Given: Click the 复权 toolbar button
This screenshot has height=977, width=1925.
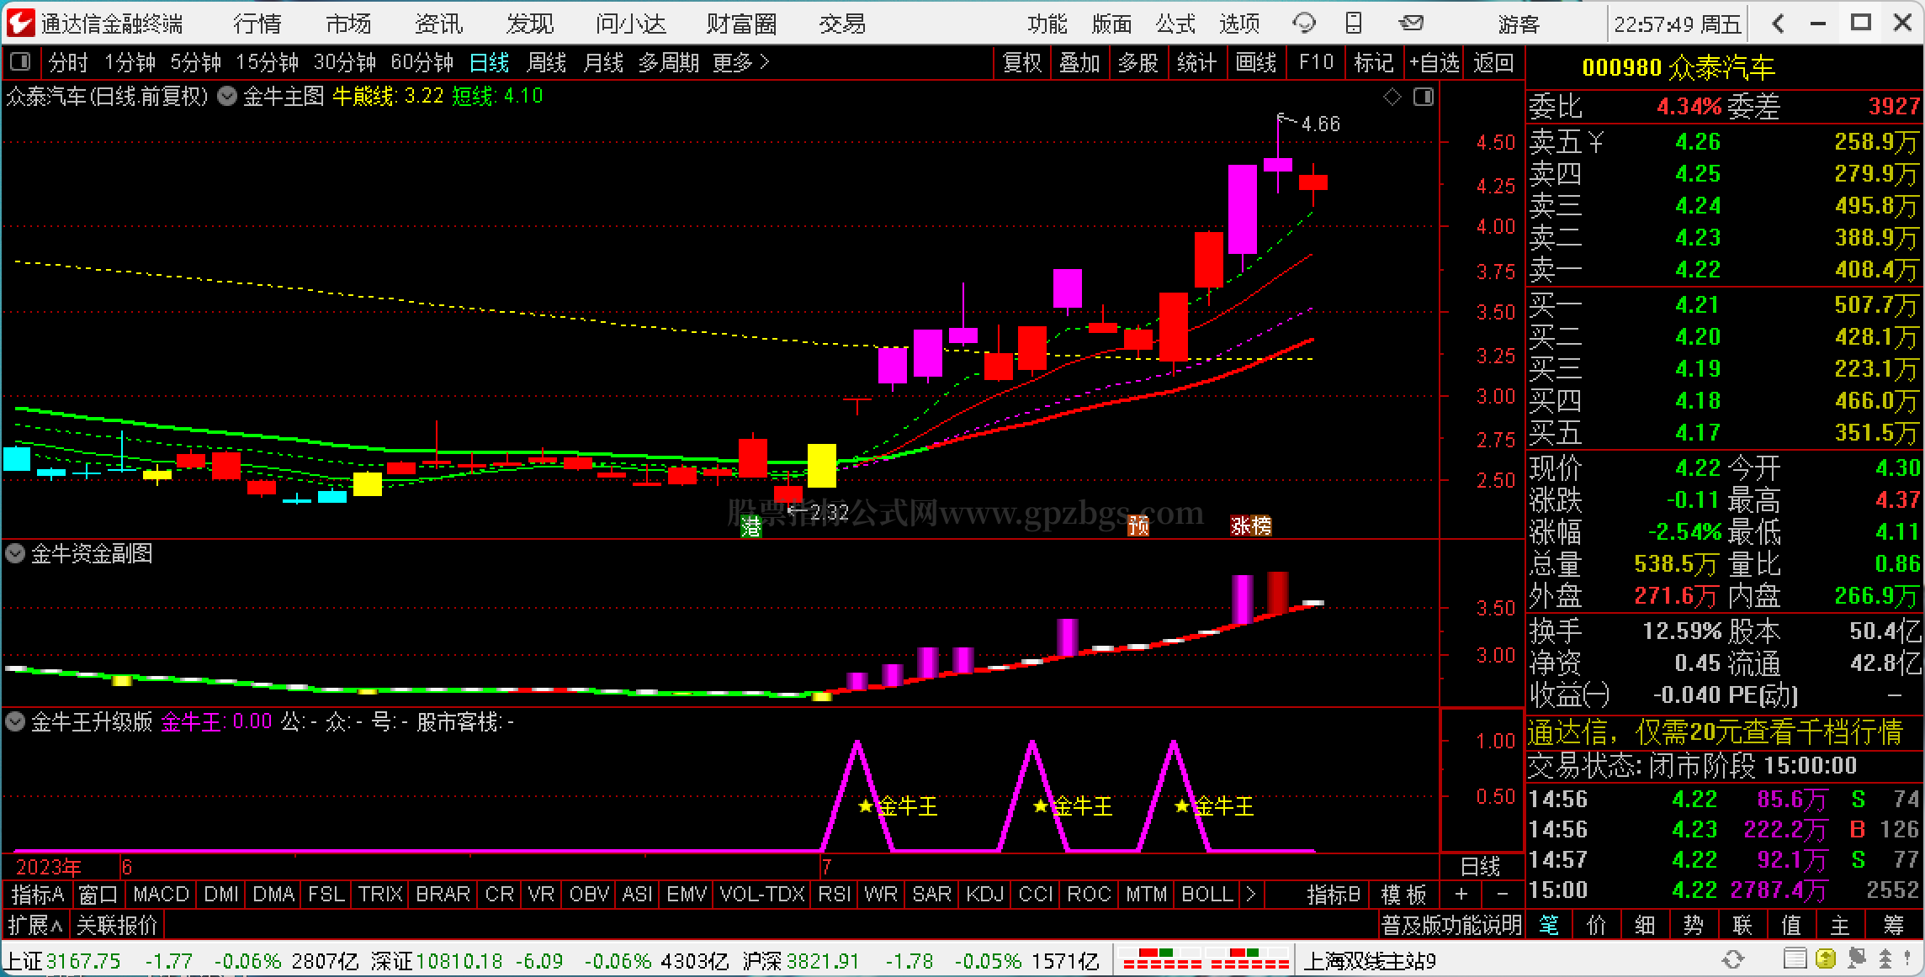Looking at the screenshot, I should (x=1022, y=62).
